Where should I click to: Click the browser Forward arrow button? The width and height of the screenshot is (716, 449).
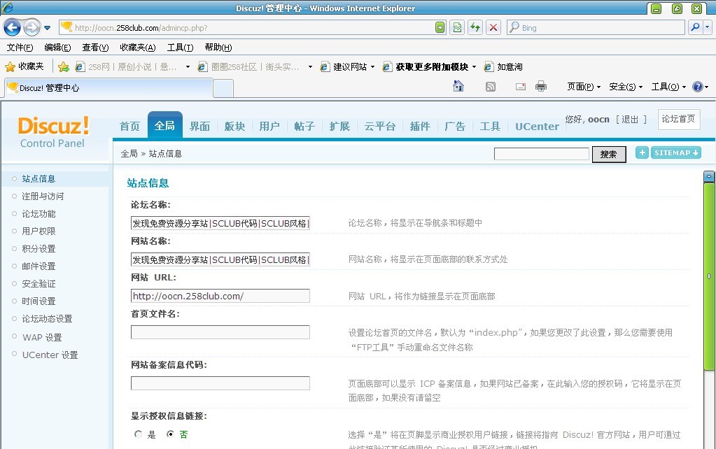(x=31, y=27)
